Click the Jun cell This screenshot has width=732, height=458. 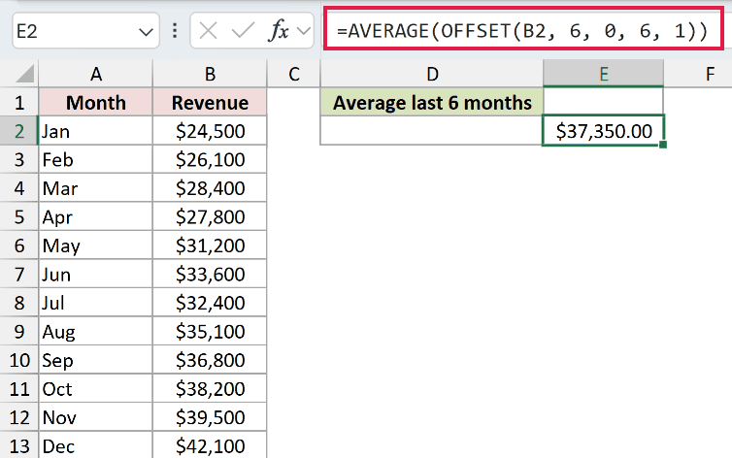coord(96,275)
